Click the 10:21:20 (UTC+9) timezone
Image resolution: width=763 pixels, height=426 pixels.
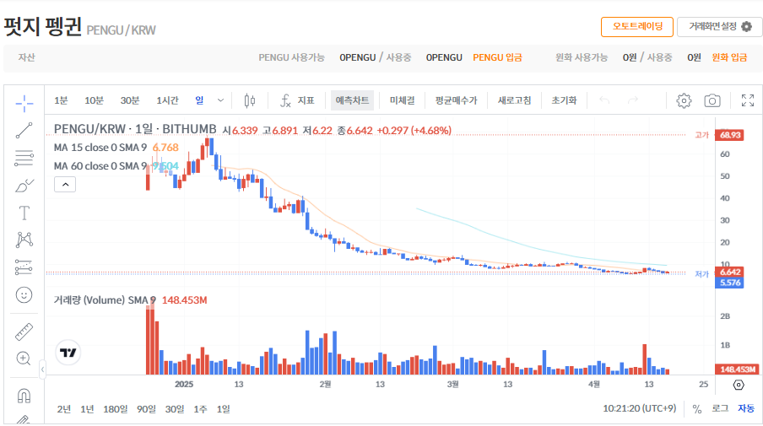[640, 408]
